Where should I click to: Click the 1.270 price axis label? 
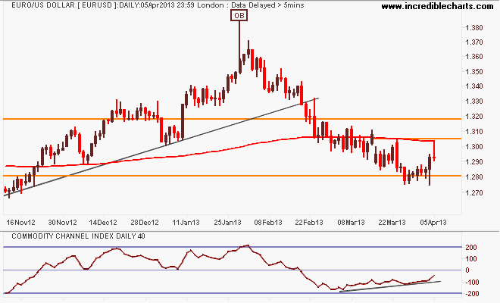coord(475,192)
